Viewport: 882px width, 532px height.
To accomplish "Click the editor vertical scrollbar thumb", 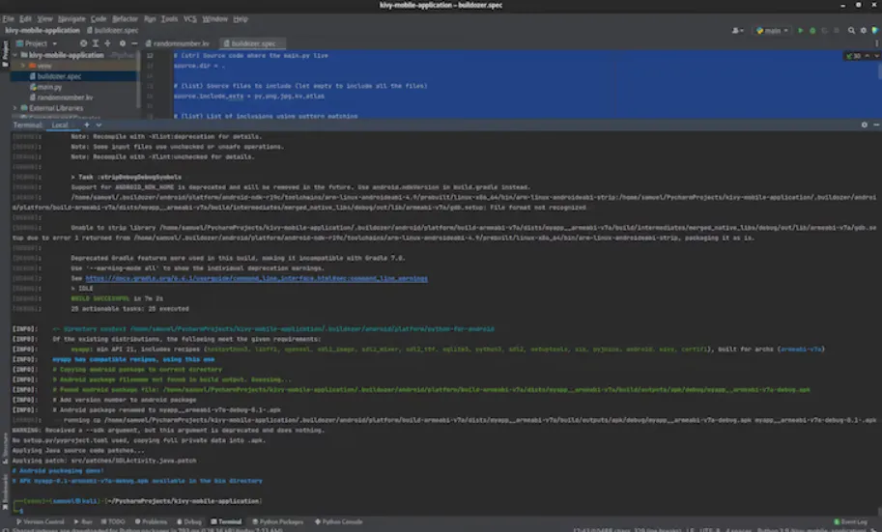I will [x=879, y=71].
